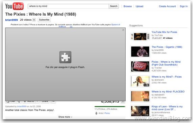The height and width of the screenshot is (123, 193).
Task: Select the '41 videos' playlist count
Action: 168,38
